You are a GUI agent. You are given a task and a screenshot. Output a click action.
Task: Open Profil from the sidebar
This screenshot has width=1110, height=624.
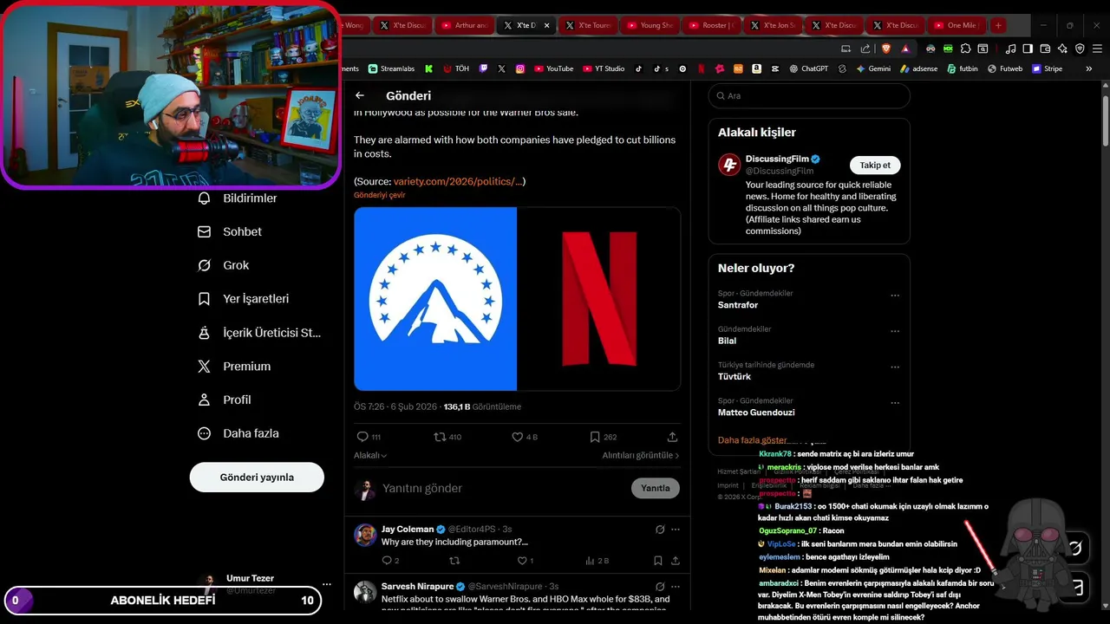point(225,400)
